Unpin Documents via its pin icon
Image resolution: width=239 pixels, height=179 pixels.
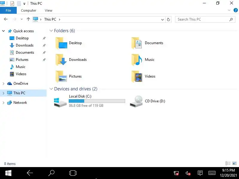pos(44,53)
